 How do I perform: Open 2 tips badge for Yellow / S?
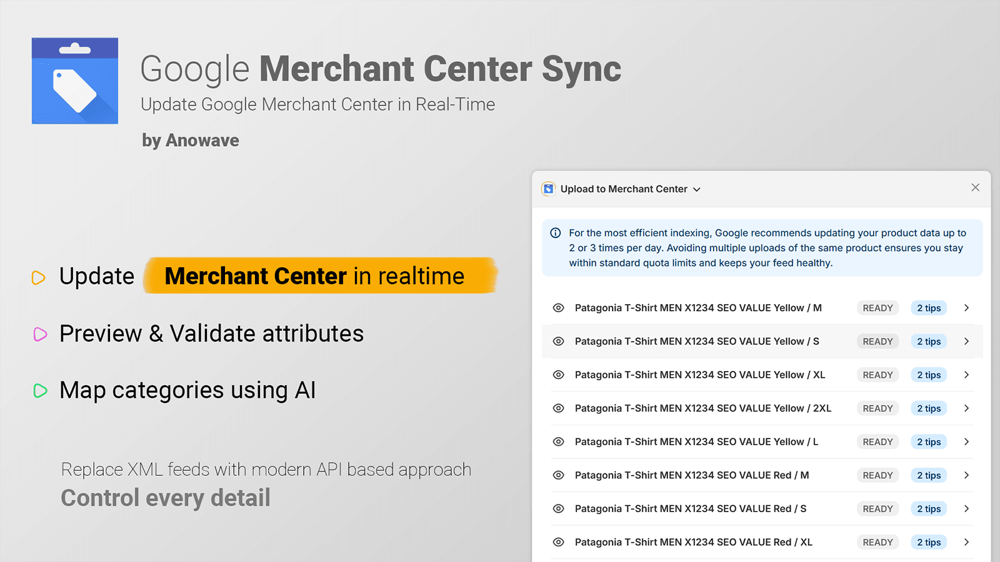(x=929, y=342)
